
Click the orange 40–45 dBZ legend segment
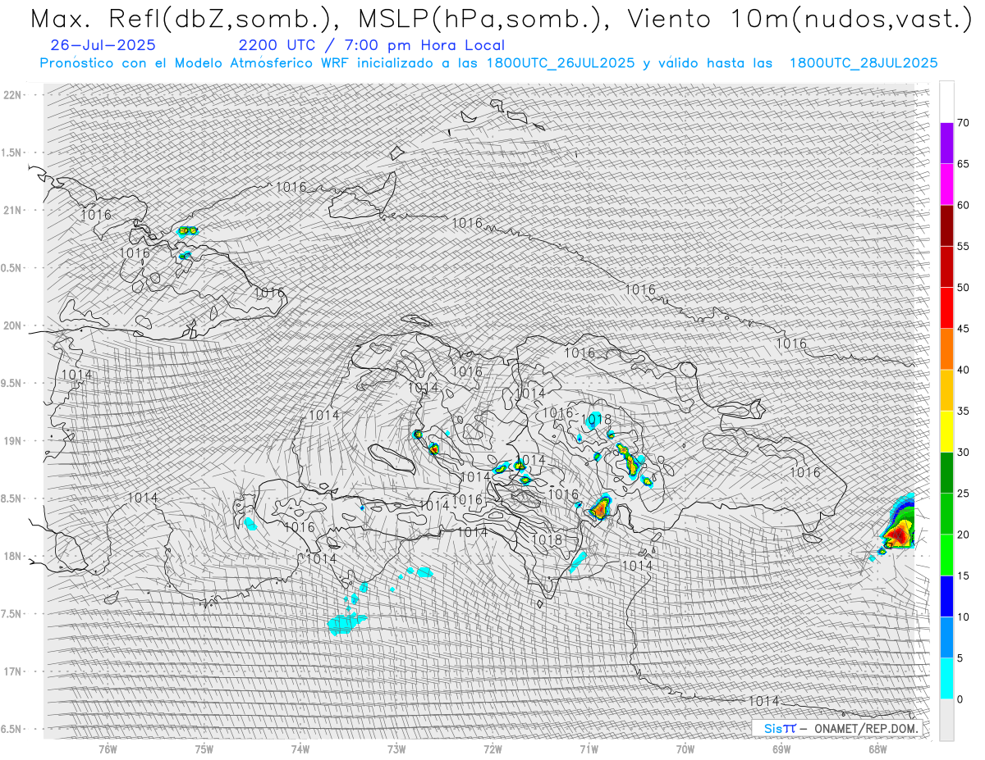[946, 348]
